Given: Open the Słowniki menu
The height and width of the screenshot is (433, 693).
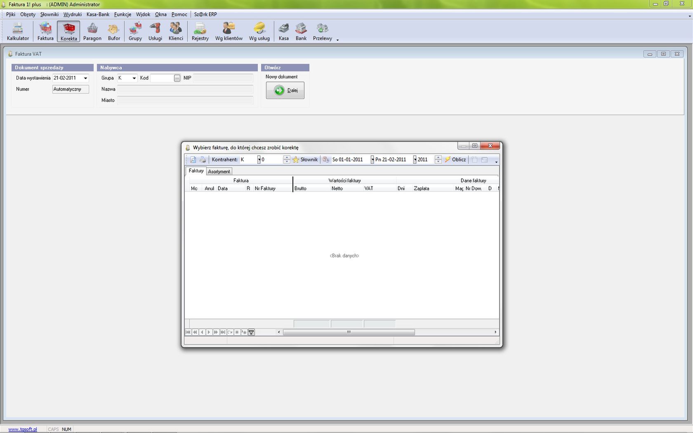Looking at the screenshot, I should tap(49, 14).
